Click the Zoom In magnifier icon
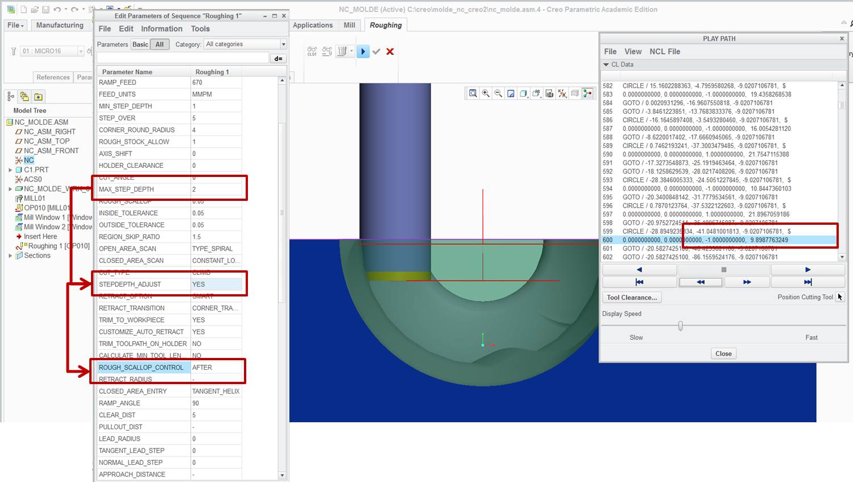This screenshot has width=853, height=482. tap(486, 93)
